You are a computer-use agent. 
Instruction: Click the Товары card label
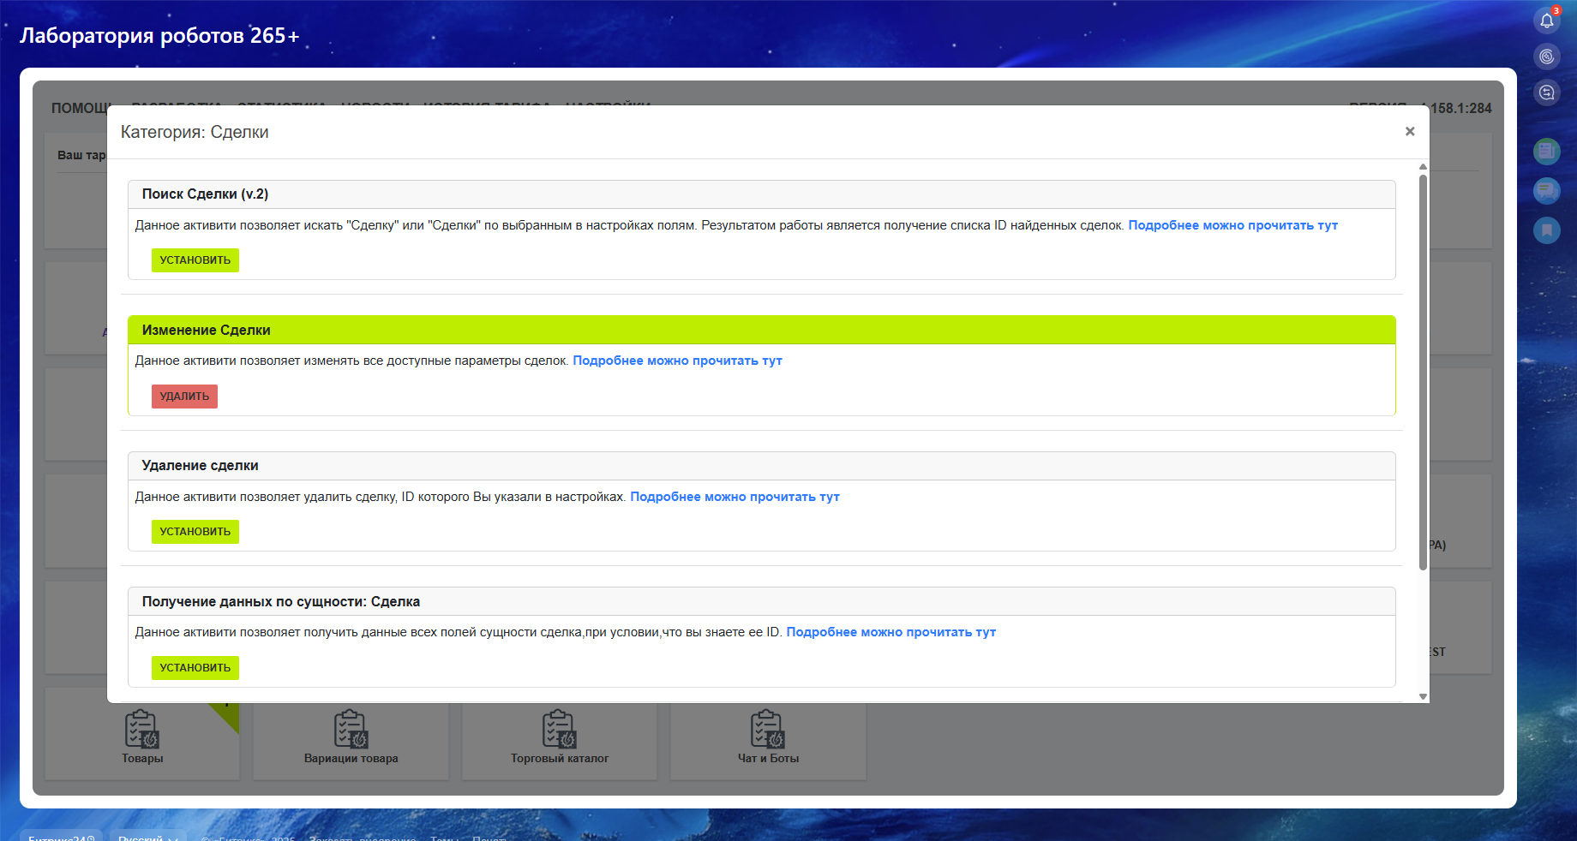(x=142, y=759)
